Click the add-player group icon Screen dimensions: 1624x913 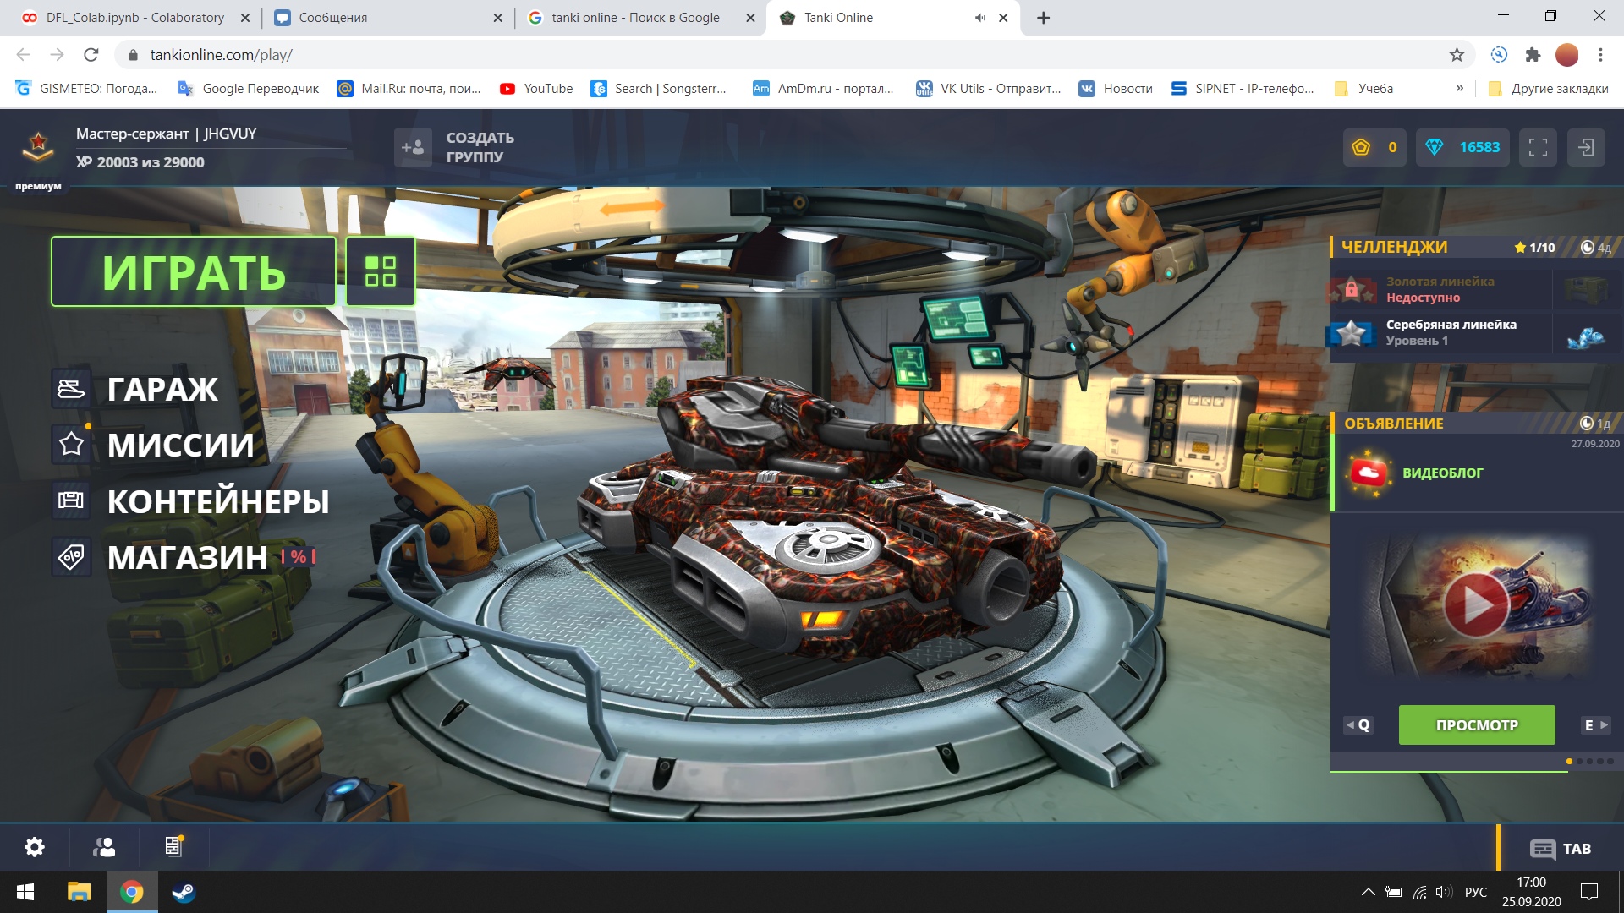[414, 147]
